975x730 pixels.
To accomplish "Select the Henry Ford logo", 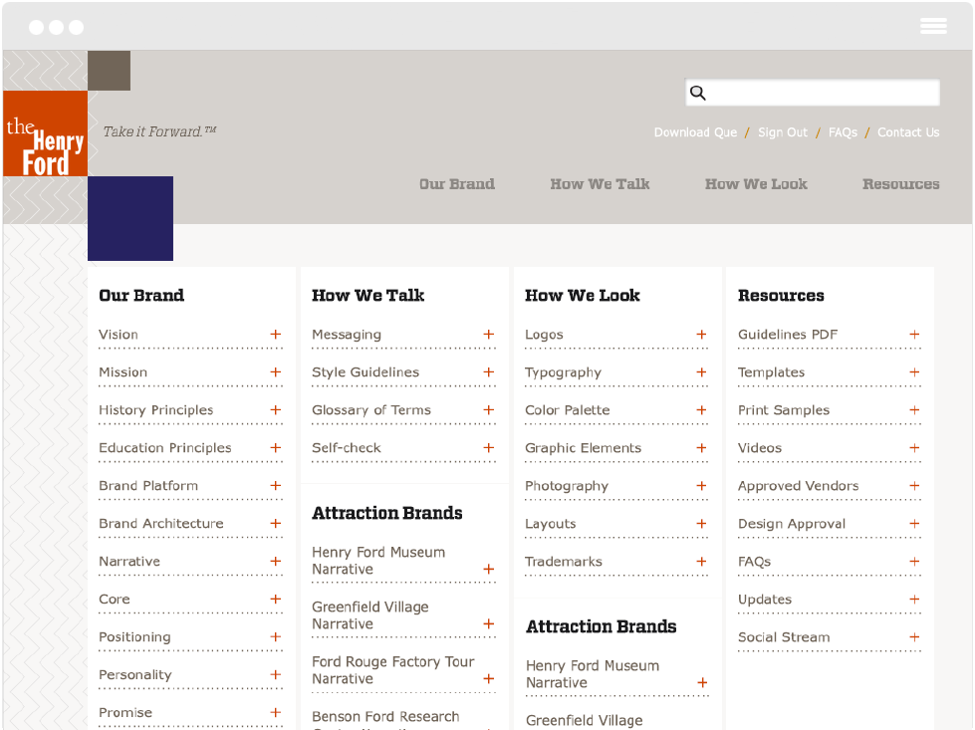I will [45, 132].
